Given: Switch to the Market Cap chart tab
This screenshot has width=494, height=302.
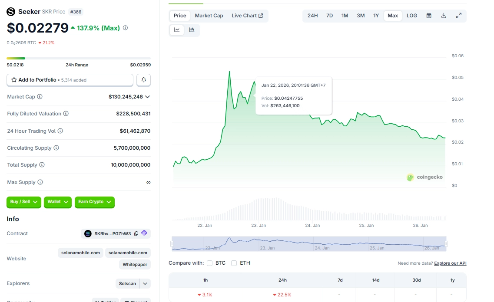Looking at the screenshot, I should (209, 15).
